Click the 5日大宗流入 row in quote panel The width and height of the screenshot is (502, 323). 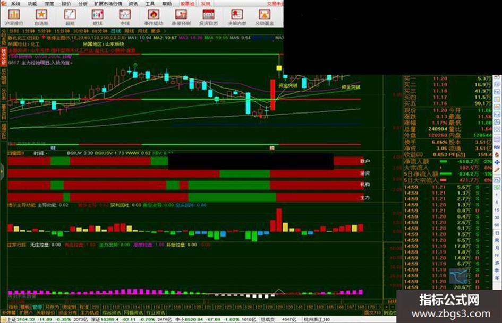point(448,180)
